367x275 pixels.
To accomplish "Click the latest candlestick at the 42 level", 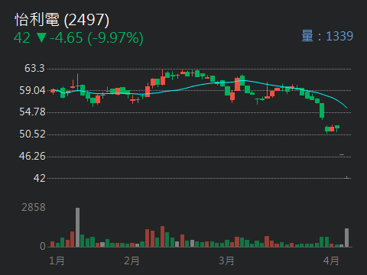I will (x=347, y=177).
